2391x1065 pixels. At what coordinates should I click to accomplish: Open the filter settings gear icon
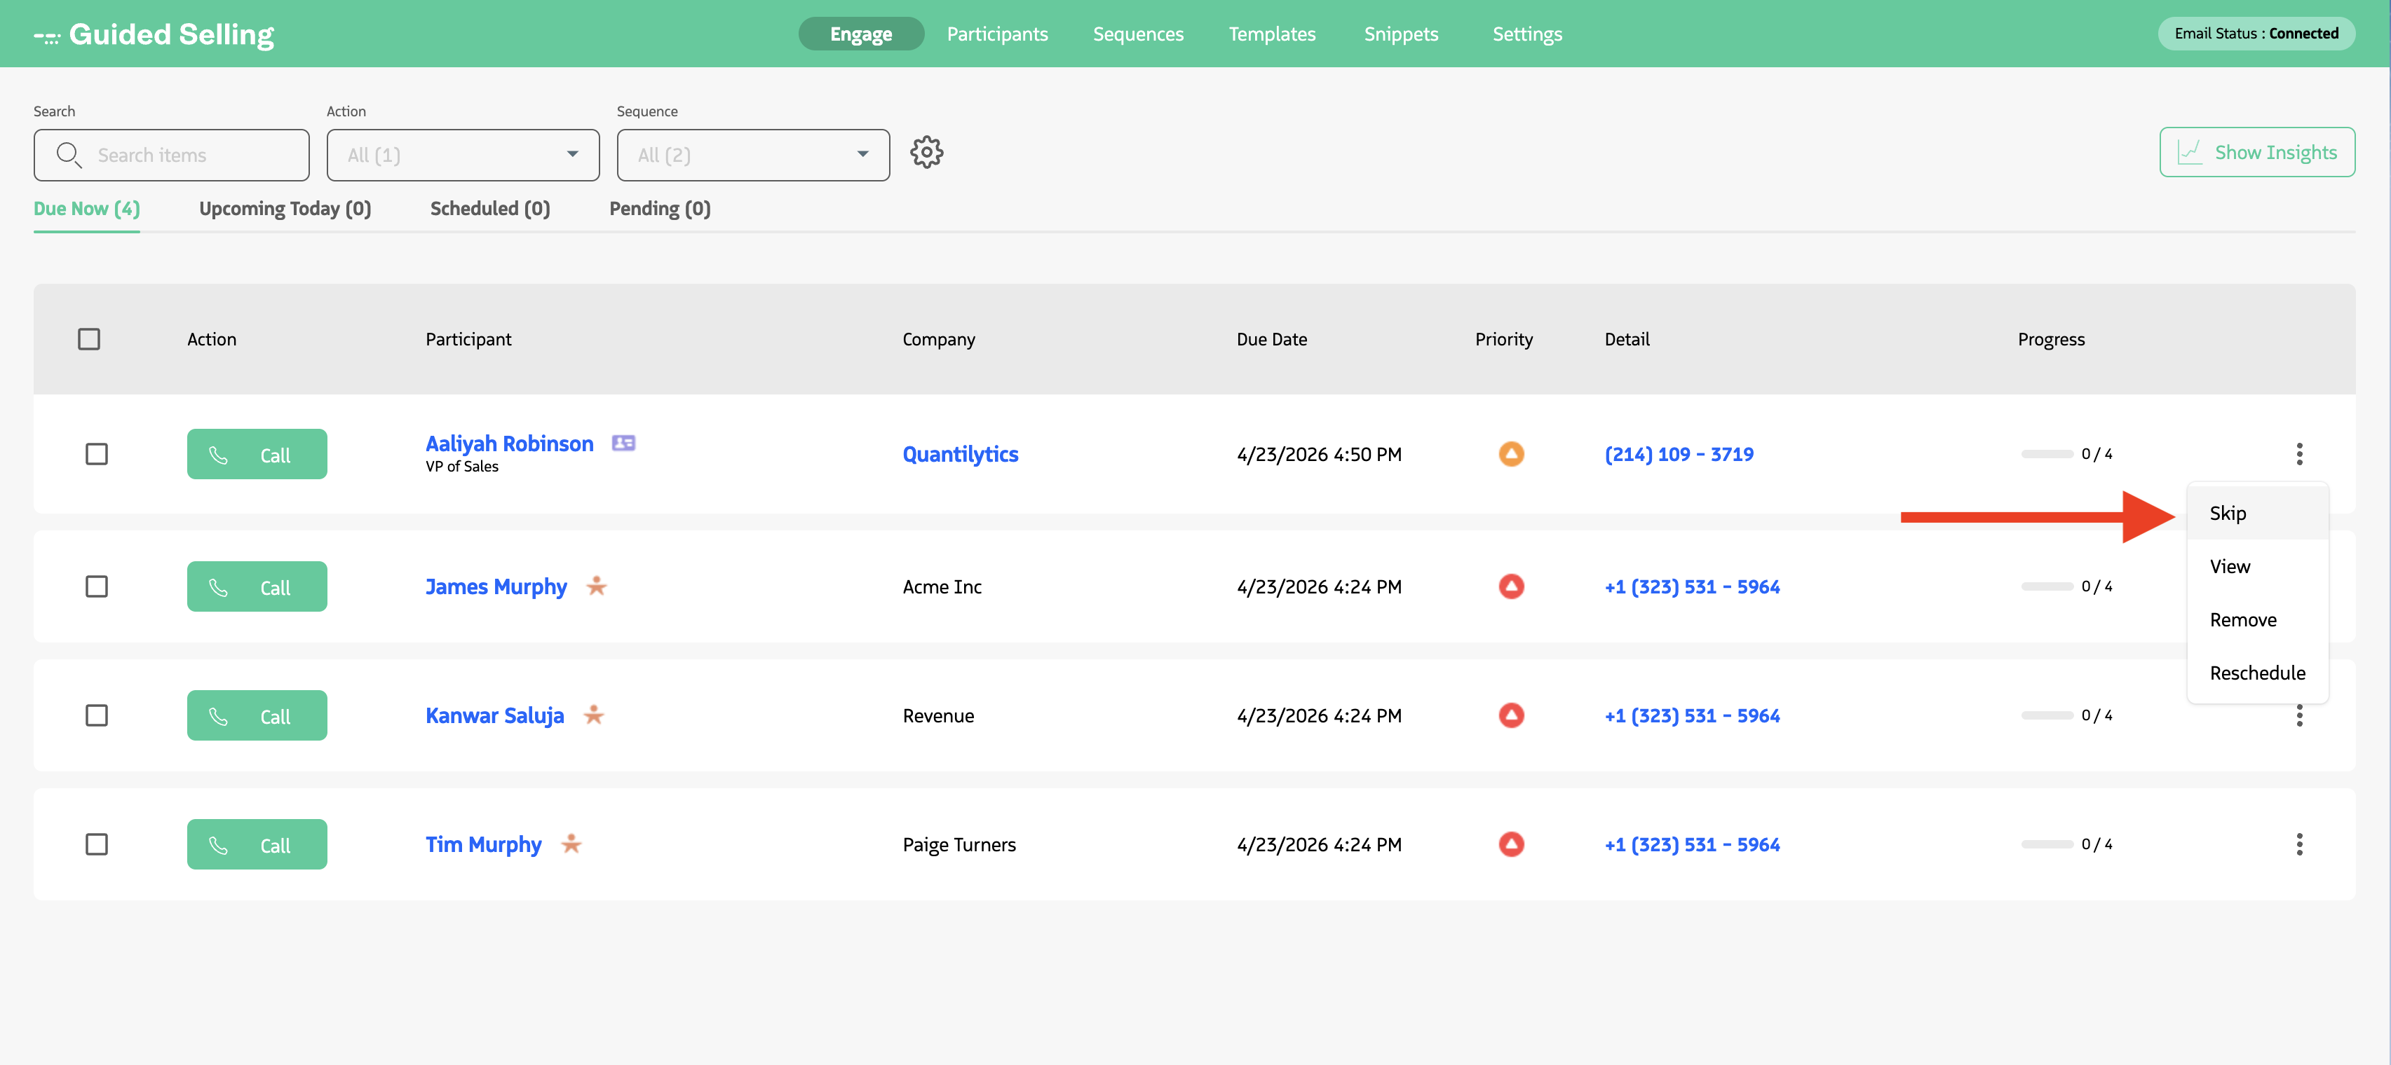point(926,152)
